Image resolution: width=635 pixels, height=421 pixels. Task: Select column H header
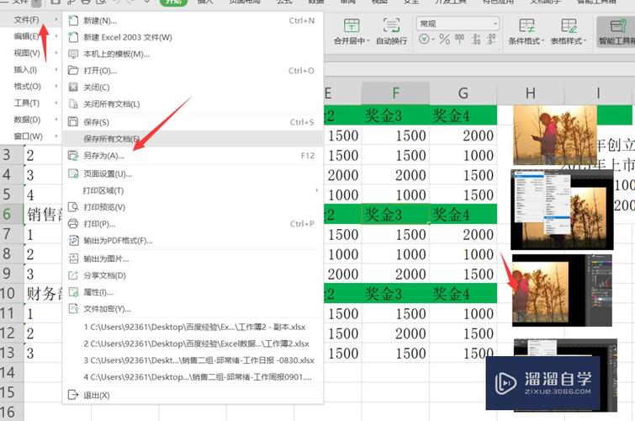point(531,93)
